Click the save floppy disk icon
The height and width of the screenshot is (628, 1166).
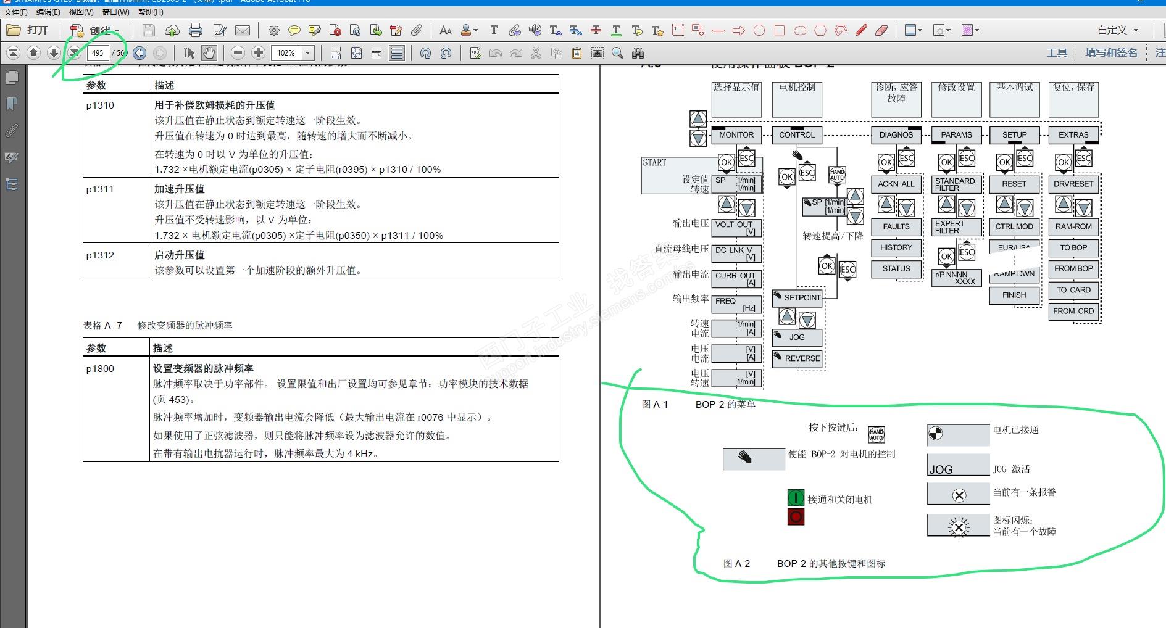(148, 30)
